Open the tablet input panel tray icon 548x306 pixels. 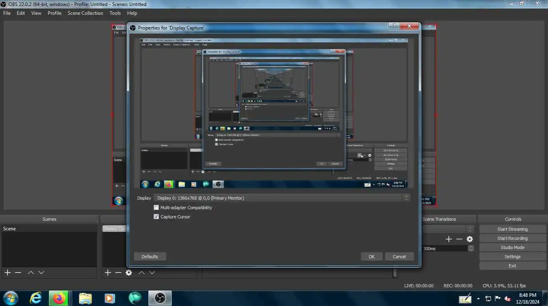(465, 298)
